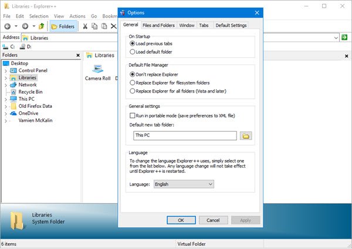This screenshot has width=352, height=249.
Task: Click the Default new tab folder field
Action: [185, 135]
